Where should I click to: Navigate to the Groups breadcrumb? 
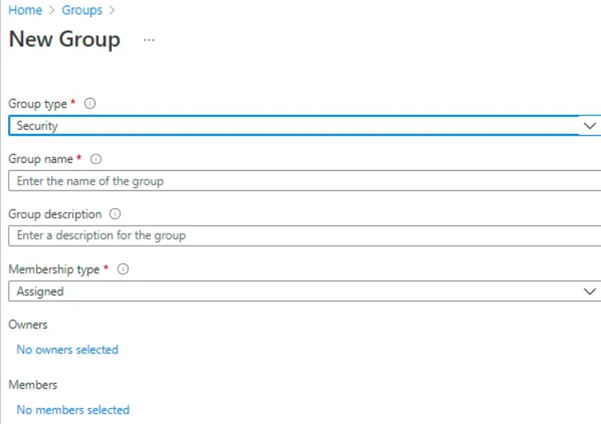point(82,10)
